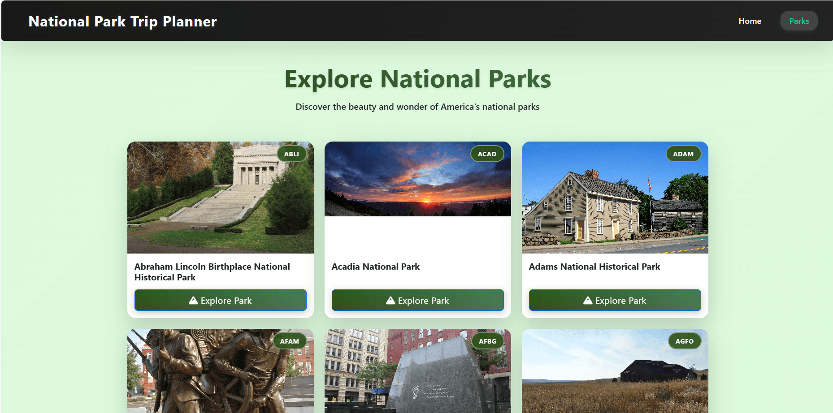Click the Acadia National Park title text
This screenshot has height=413, width=833.
coord(375,267)
